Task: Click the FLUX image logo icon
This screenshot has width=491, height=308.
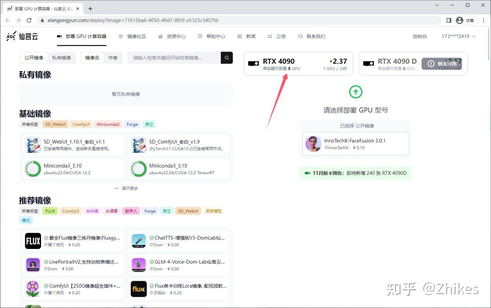Action: (33, 241)
